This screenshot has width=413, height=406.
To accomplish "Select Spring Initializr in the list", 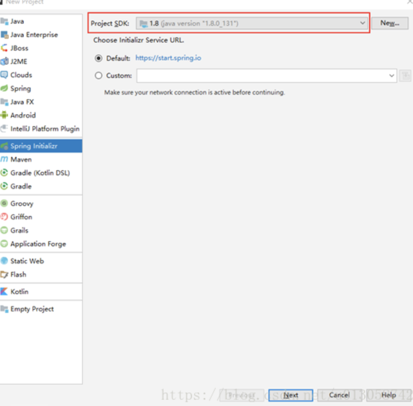I will pos(41,146).
